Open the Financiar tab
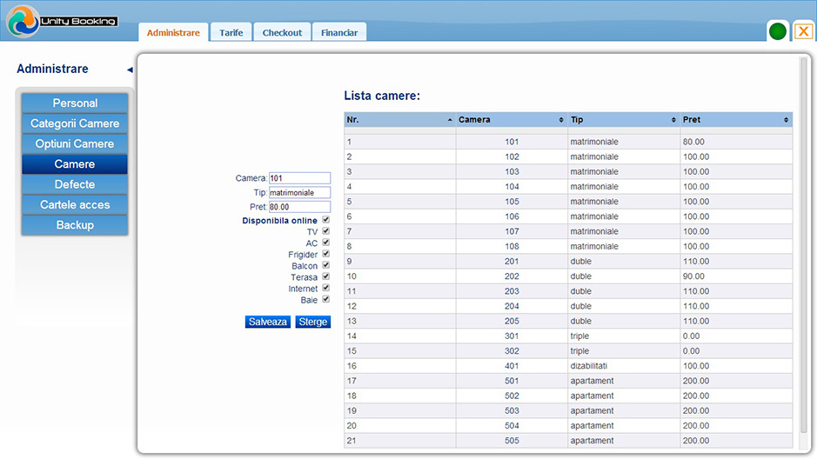Viewport: 817px width, 459px height. coord(339,33)
